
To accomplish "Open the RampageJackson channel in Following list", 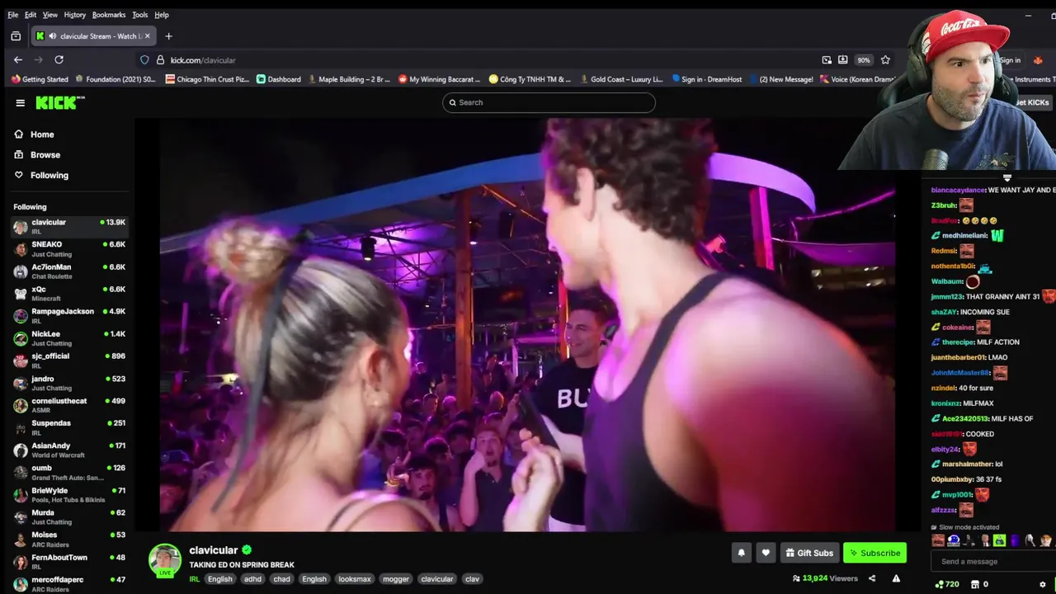I will pos(69,316).
